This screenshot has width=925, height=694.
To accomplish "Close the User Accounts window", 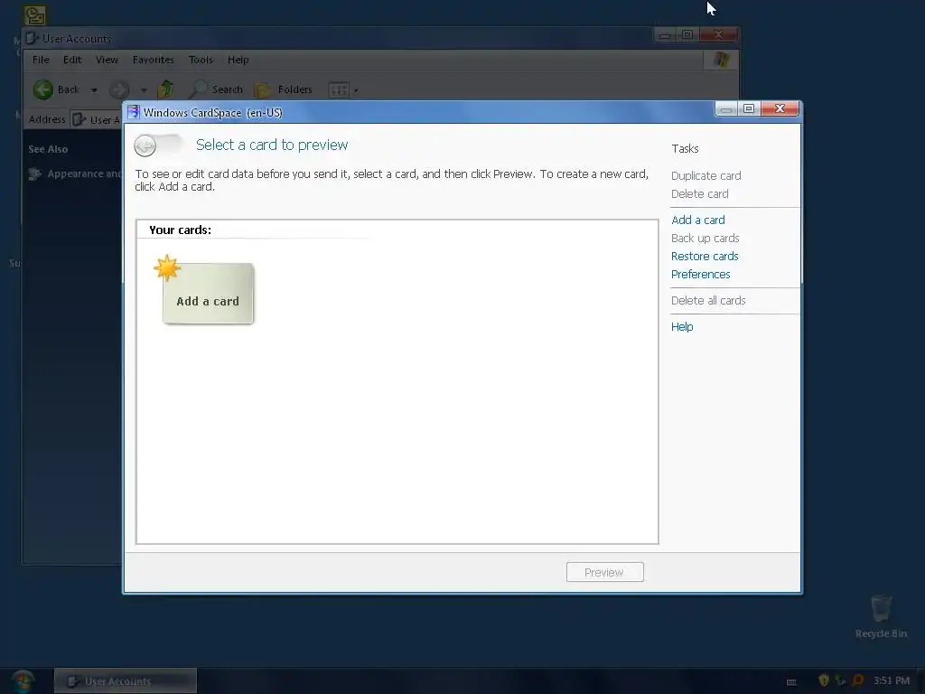I will click(x=718, y=35).
